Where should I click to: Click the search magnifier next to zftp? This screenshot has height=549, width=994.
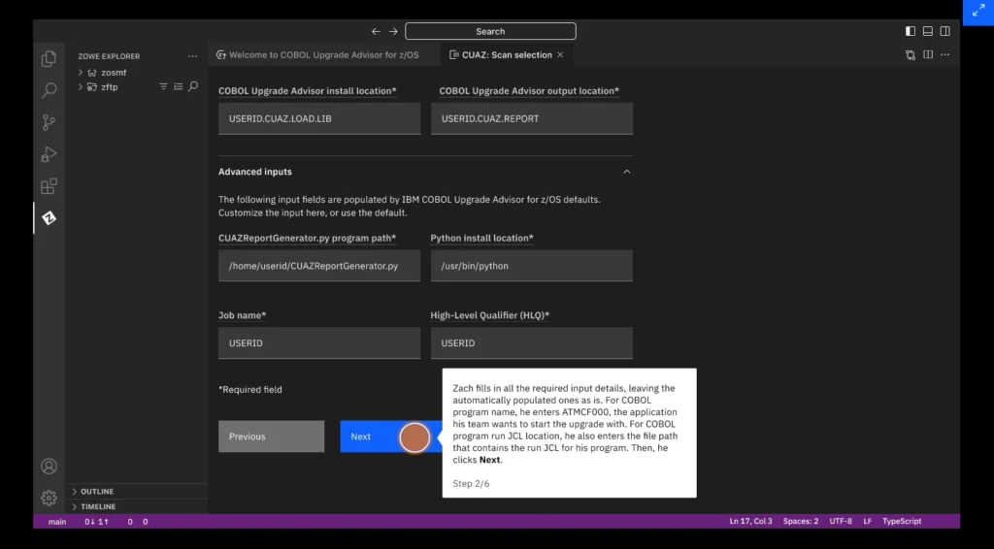[193, 87]
